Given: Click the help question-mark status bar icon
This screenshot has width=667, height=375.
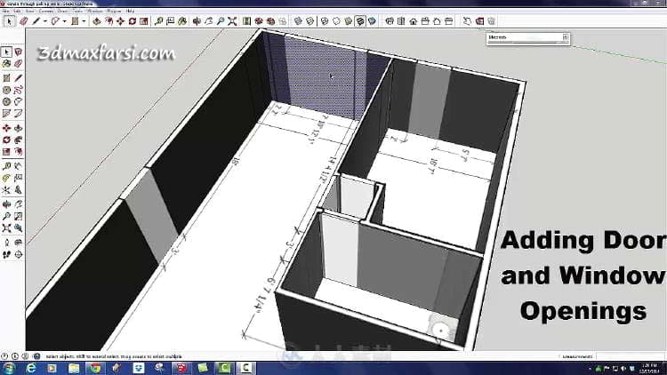Looking at the screenshot, I should point(36,356).
